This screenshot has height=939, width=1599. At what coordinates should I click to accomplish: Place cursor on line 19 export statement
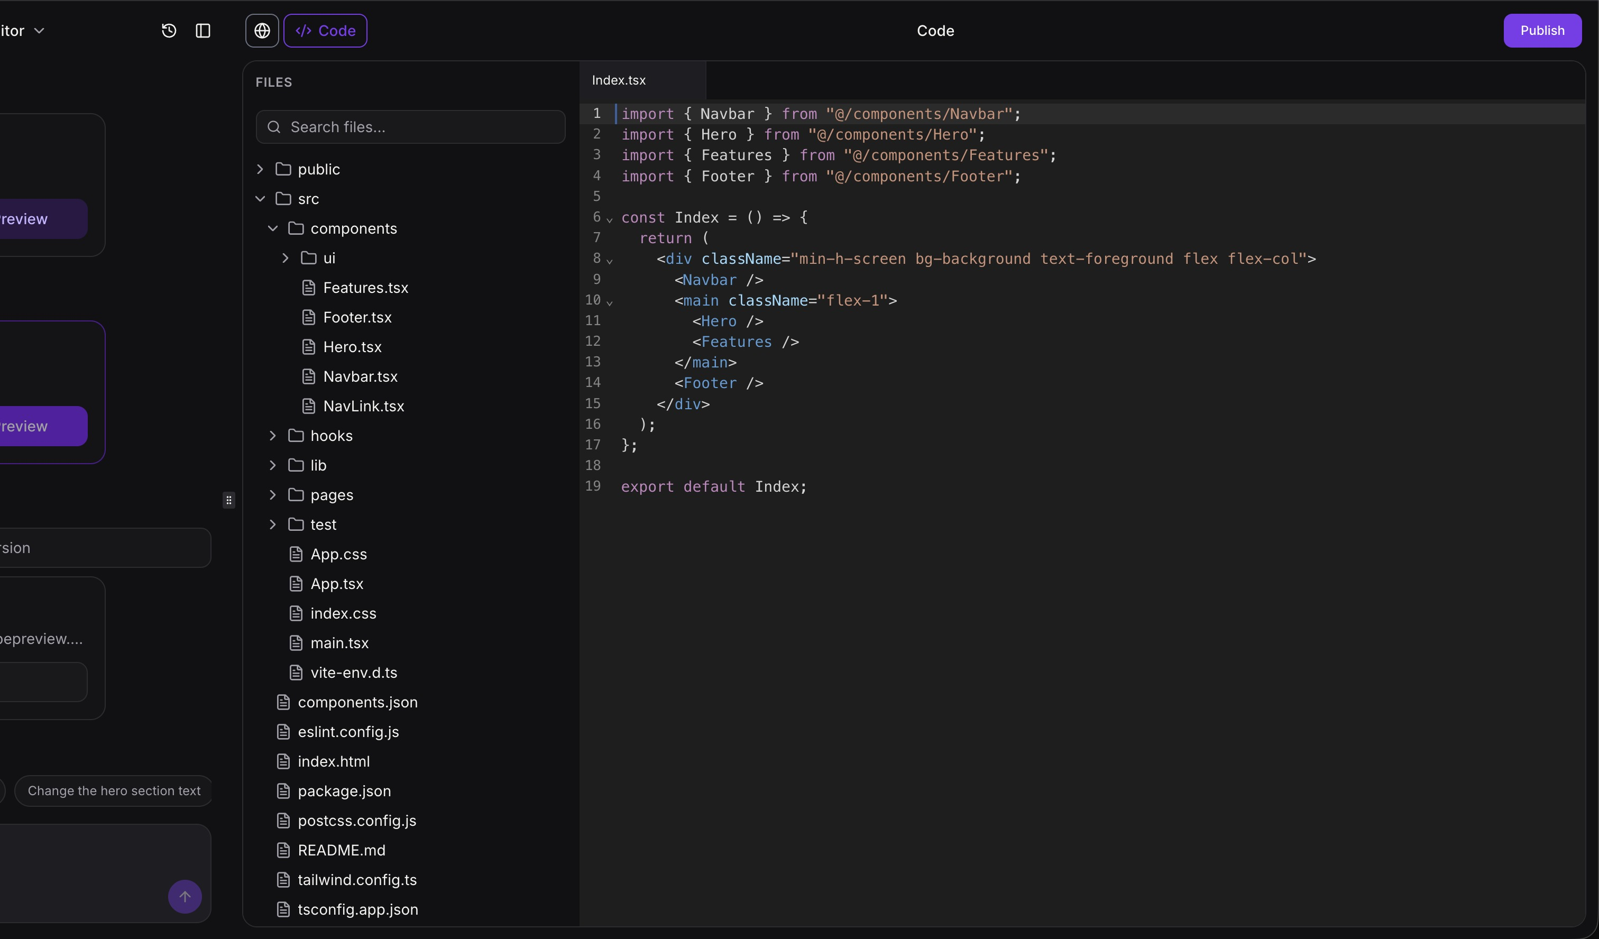(x=714, y=486)
